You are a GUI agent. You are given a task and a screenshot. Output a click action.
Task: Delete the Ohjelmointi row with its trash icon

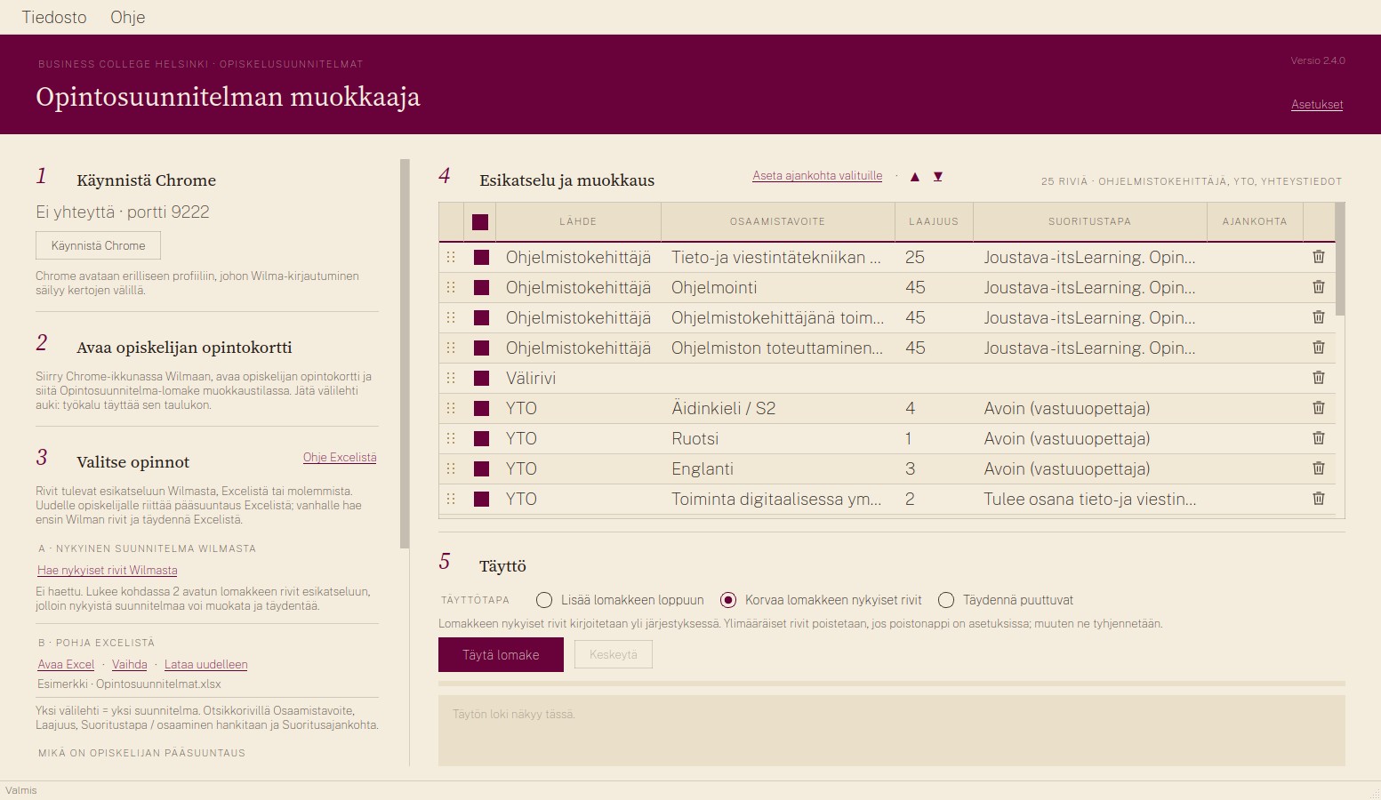1319,287
